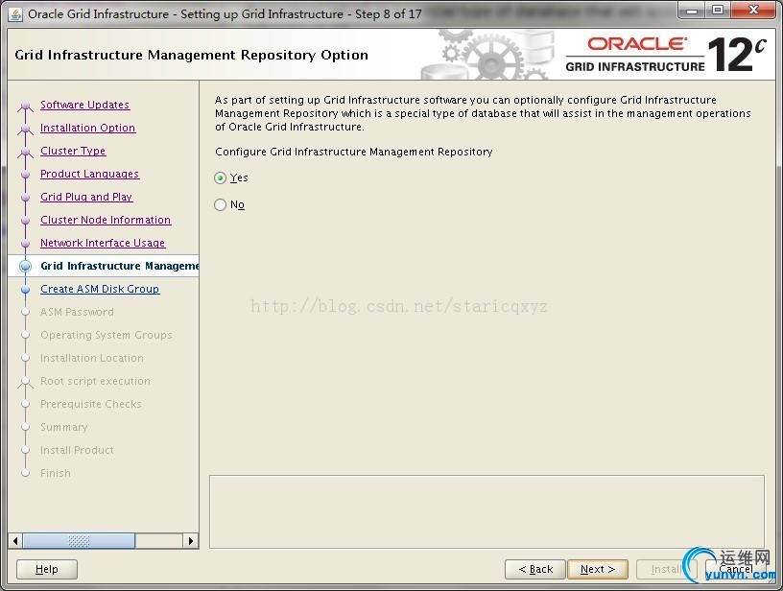Viewport: 783px width, 591px height.
Task: Click the sidebar horizontal scrollbar thumb
Action: (79, 540)
